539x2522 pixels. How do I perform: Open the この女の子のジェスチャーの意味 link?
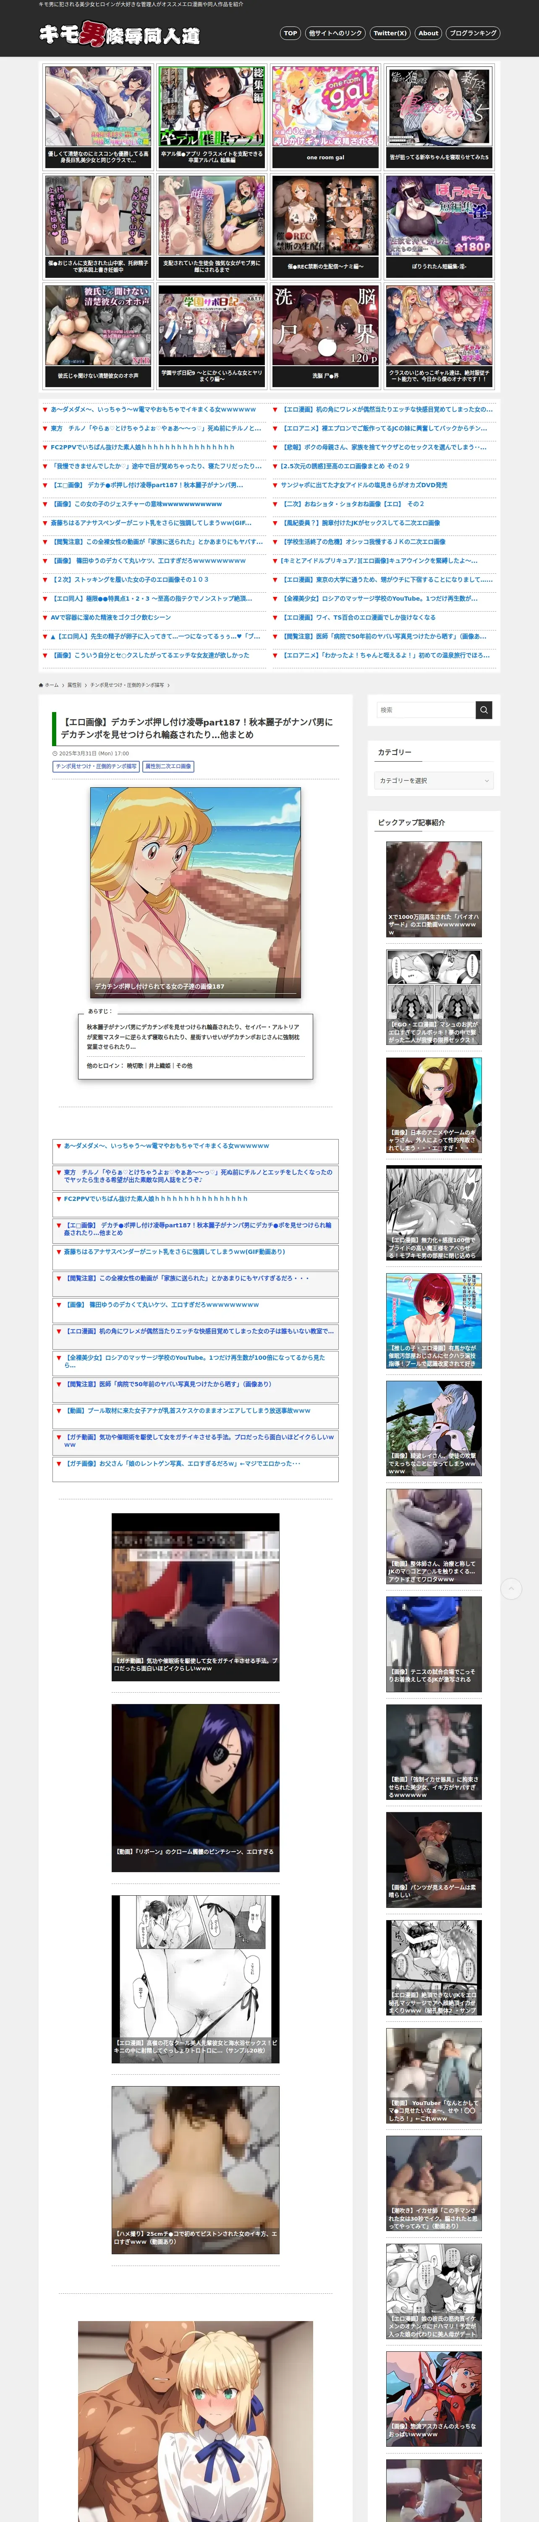pyautogui.click(x=137, y=504)
